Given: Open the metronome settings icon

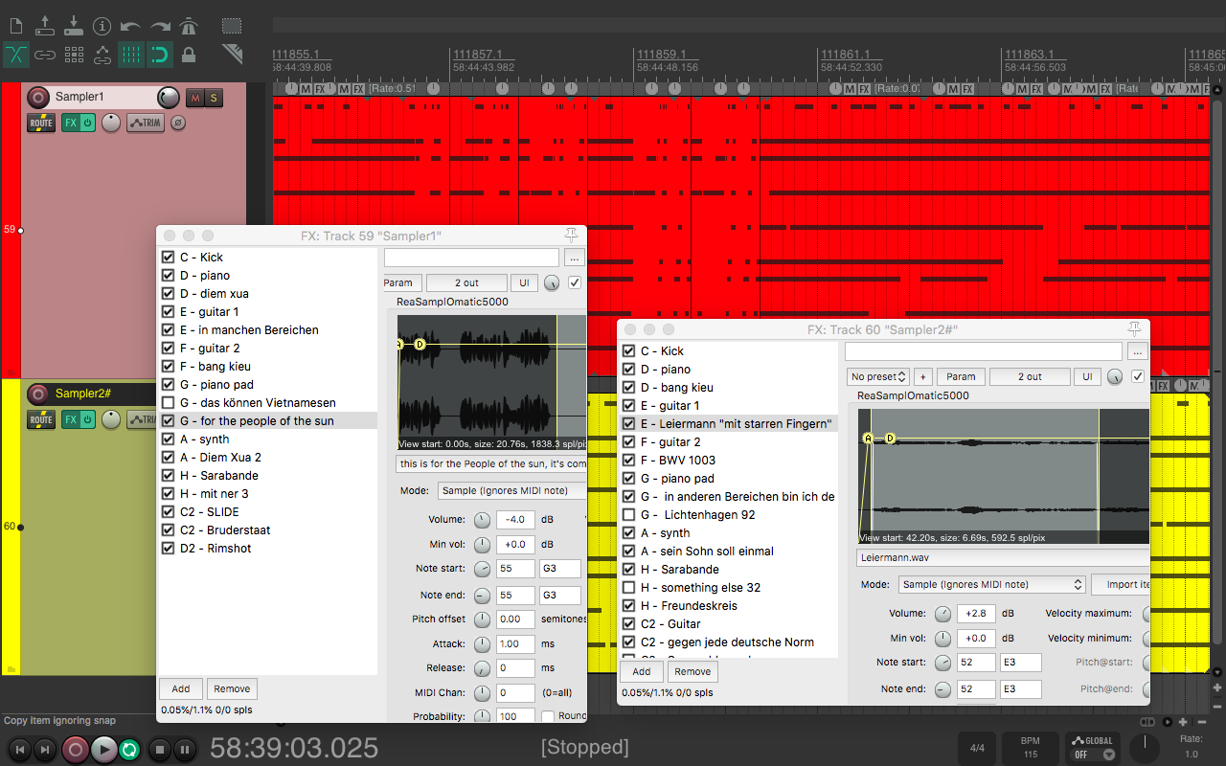Looking at the screenshot, I should point(188,27).
